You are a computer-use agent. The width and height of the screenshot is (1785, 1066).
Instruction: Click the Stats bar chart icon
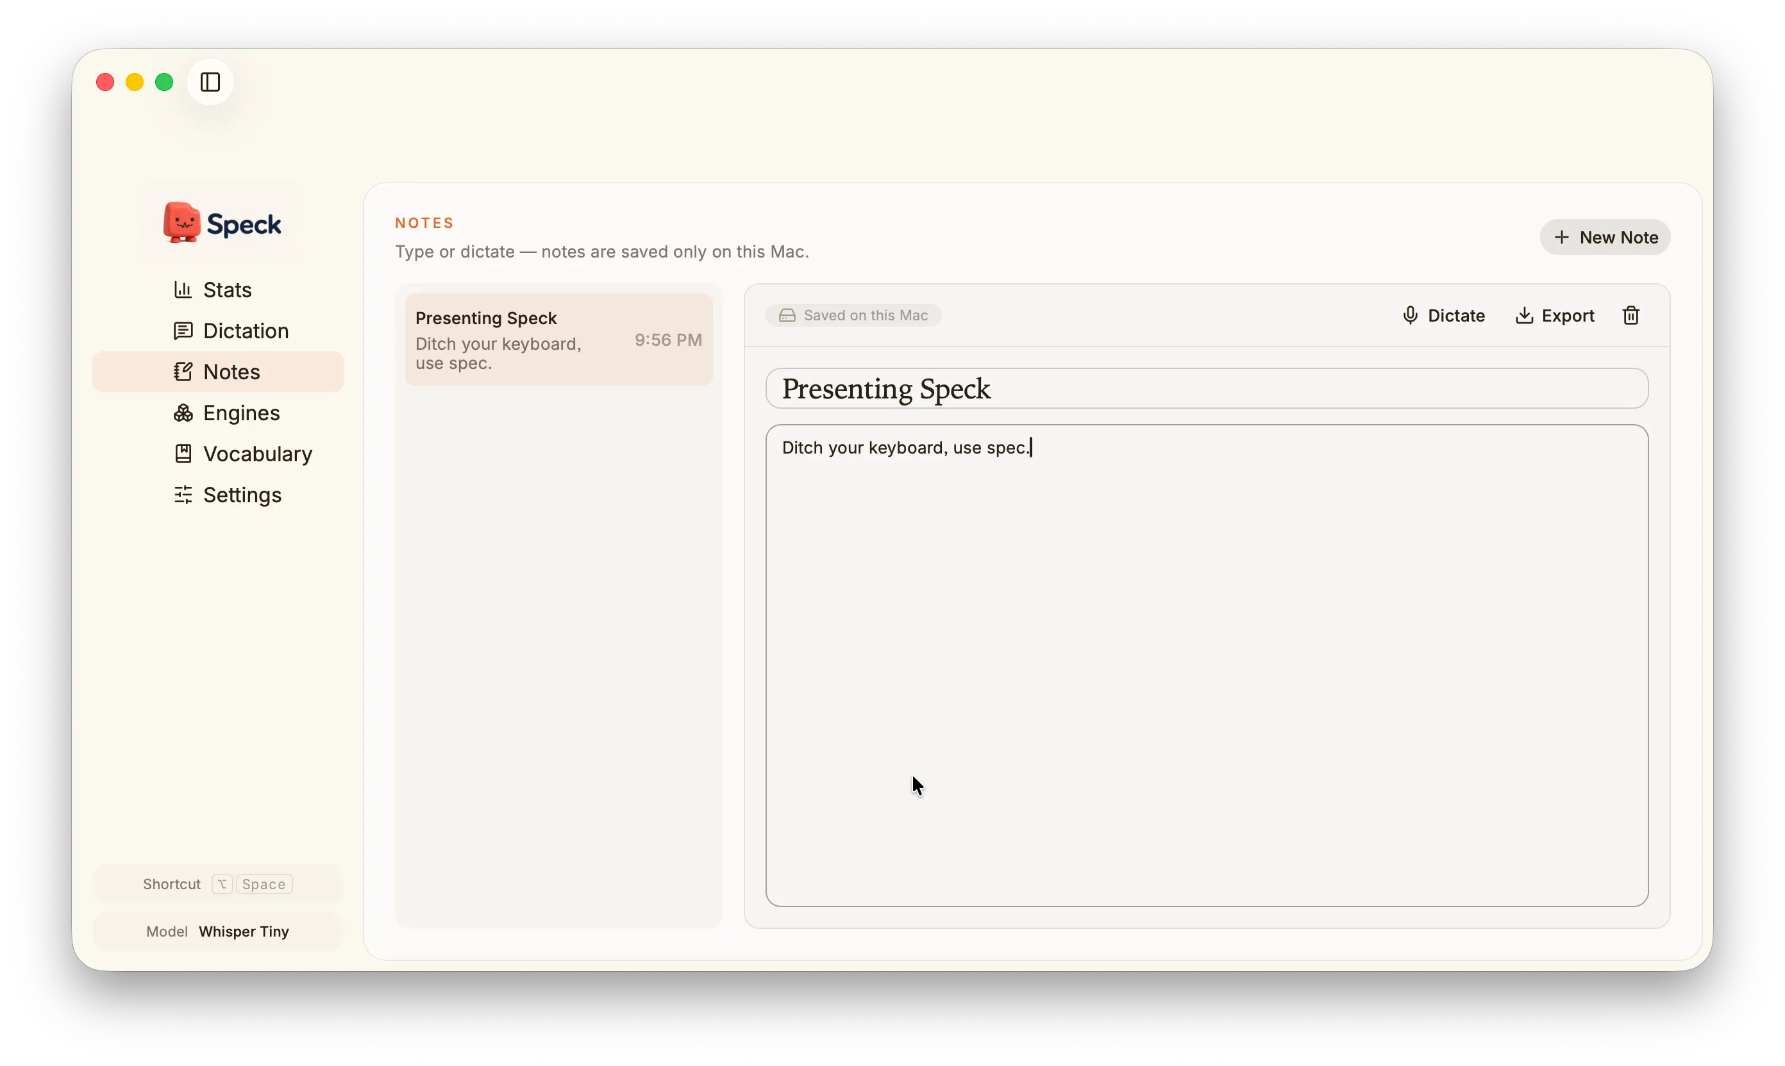tap(183, 290)
